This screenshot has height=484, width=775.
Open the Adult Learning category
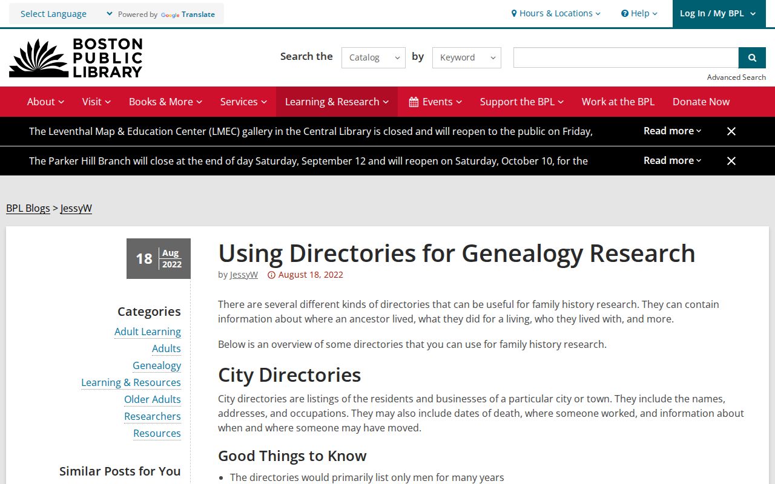(148, 332)
